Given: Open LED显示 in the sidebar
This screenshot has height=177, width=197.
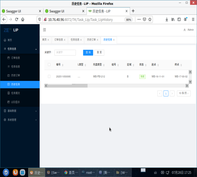Looking at the screenshot, I should (x=20, y=102).
